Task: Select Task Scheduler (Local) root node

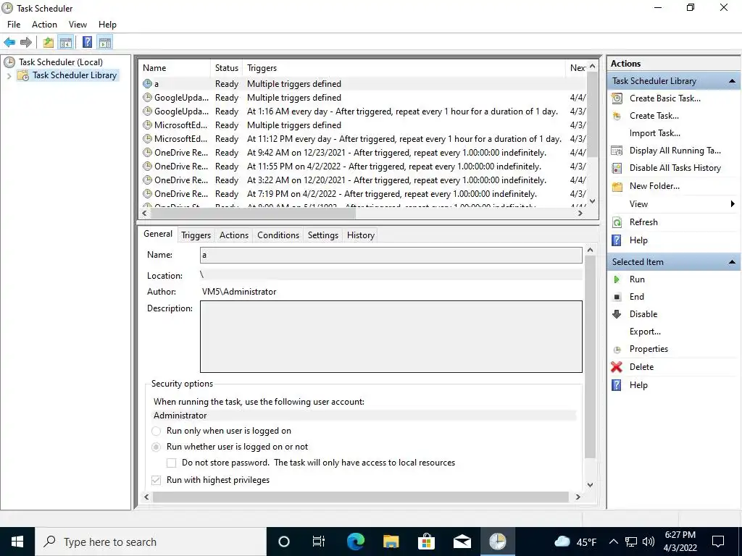Action: pyautogui.click(x=61, y=62)
